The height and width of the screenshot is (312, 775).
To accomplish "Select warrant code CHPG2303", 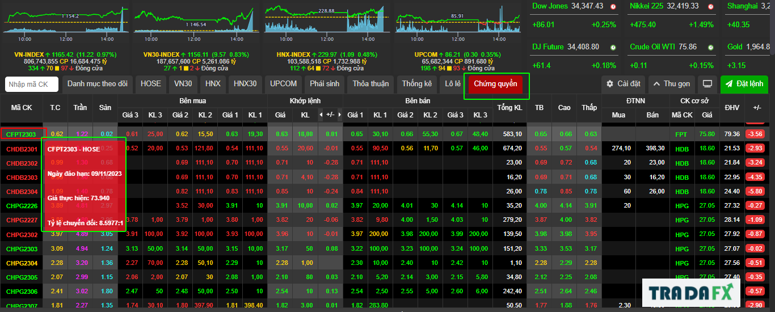I will click(22, 248).
